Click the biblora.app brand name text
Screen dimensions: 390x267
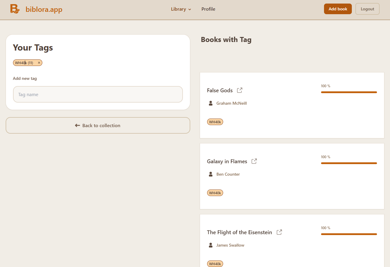(x=44, y=9)
